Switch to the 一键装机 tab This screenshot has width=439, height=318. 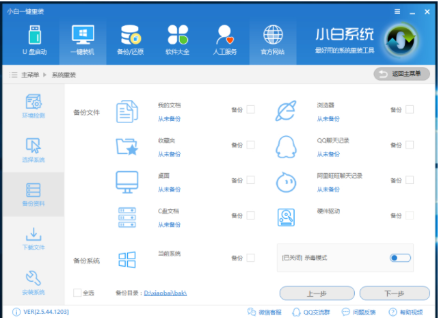click(83, 40)
